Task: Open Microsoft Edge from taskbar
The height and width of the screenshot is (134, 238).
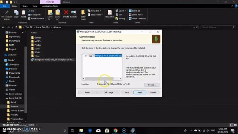Action: 90,131
